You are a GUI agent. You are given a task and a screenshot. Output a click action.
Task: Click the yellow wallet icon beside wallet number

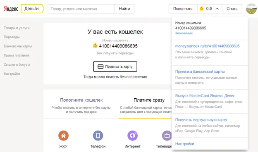click(95, 45)
